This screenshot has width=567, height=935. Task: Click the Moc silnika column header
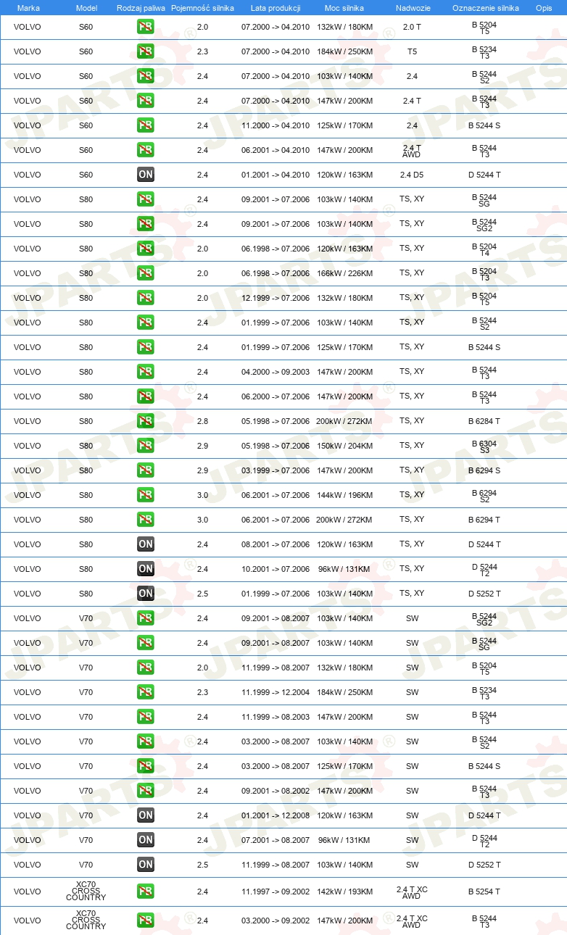[344, 8]
